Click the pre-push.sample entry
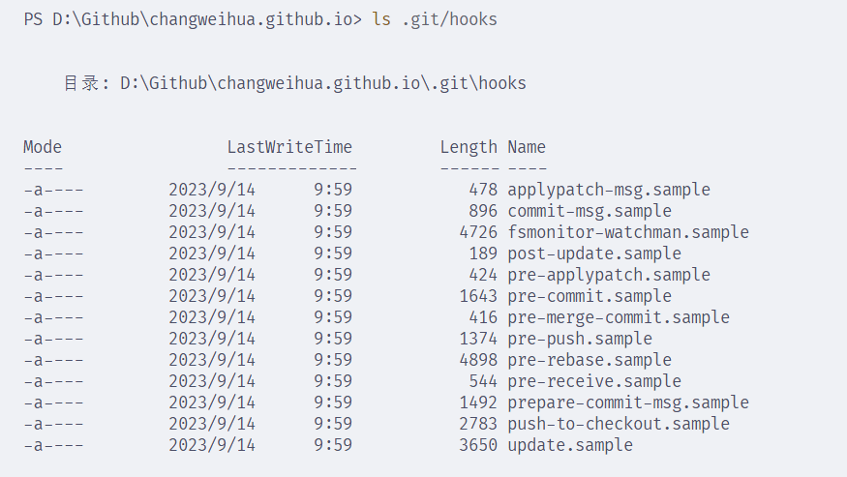 pos(579,339)
